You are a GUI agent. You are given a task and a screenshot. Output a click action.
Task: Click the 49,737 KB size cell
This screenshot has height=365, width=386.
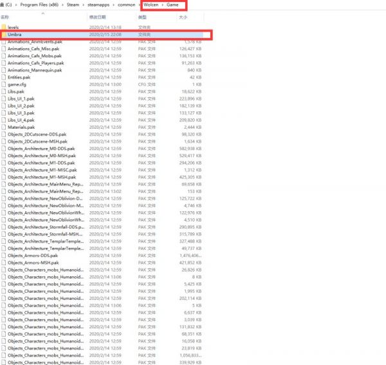point(192,248)
